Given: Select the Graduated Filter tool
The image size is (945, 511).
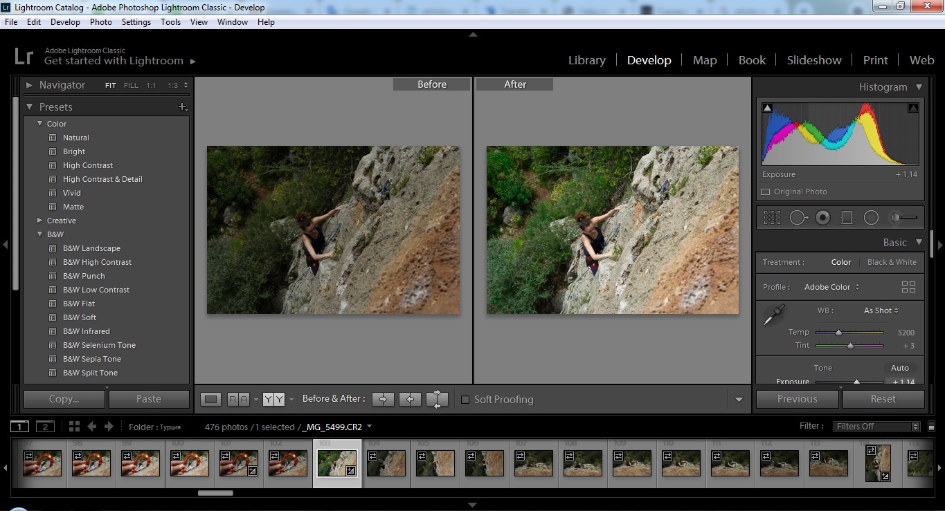Looking at the screenshot, I should point(847,218).
